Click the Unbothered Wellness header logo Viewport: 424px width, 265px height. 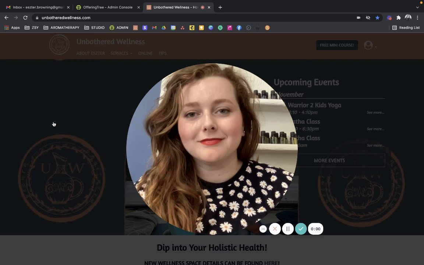click(x=59, y=45)
